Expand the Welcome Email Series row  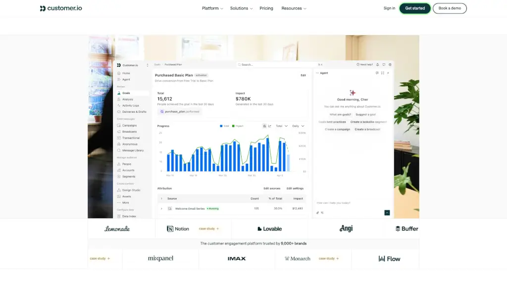[162, 209]
